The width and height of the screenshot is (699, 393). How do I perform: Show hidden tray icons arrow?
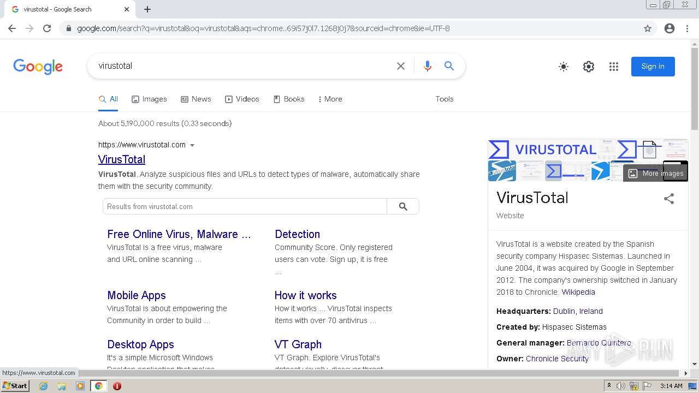[609, 386]
